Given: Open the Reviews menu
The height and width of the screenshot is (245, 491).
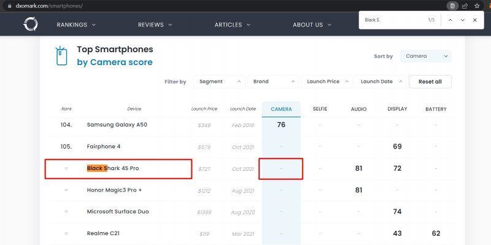Looking at the screenshot, I should (x=155, y=25).
